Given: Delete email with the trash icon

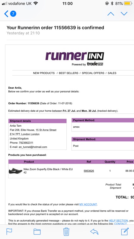Looking at the screenshot, I should pyautogui.click(x=66, y=232).
